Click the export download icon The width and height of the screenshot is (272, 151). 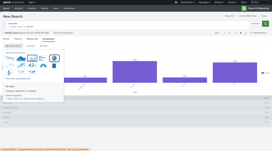point(246,33)
